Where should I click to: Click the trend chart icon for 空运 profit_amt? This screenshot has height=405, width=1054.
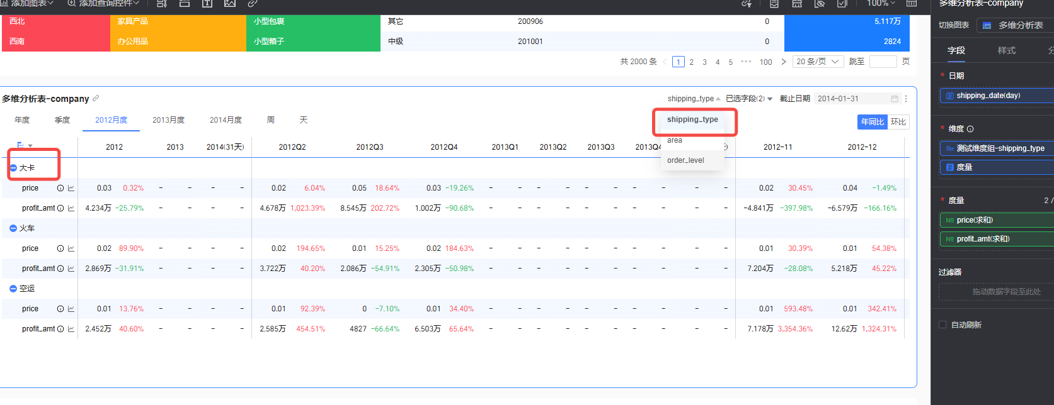[71, 329]
